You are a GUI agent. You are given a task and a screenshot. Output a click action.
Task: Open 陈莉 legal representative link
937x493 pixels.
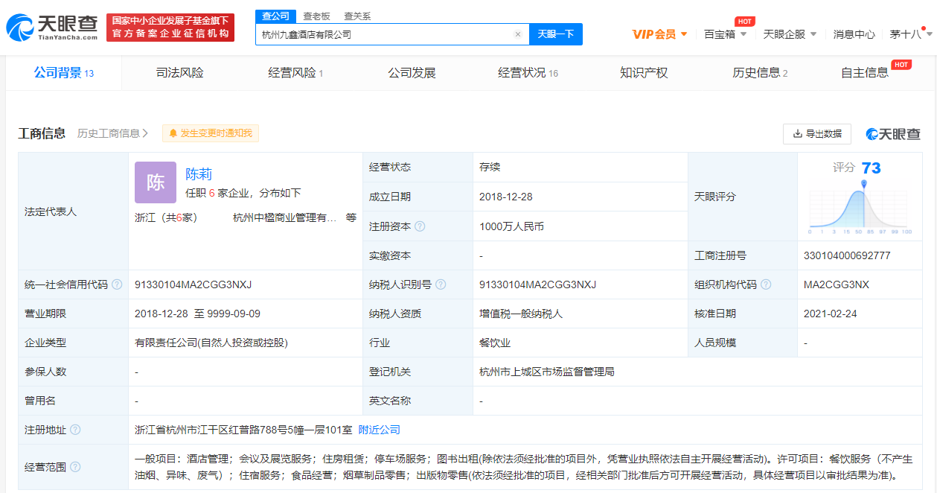(x=199, y=174)
